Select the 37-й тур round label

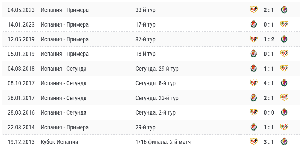(x=145, y=39)
